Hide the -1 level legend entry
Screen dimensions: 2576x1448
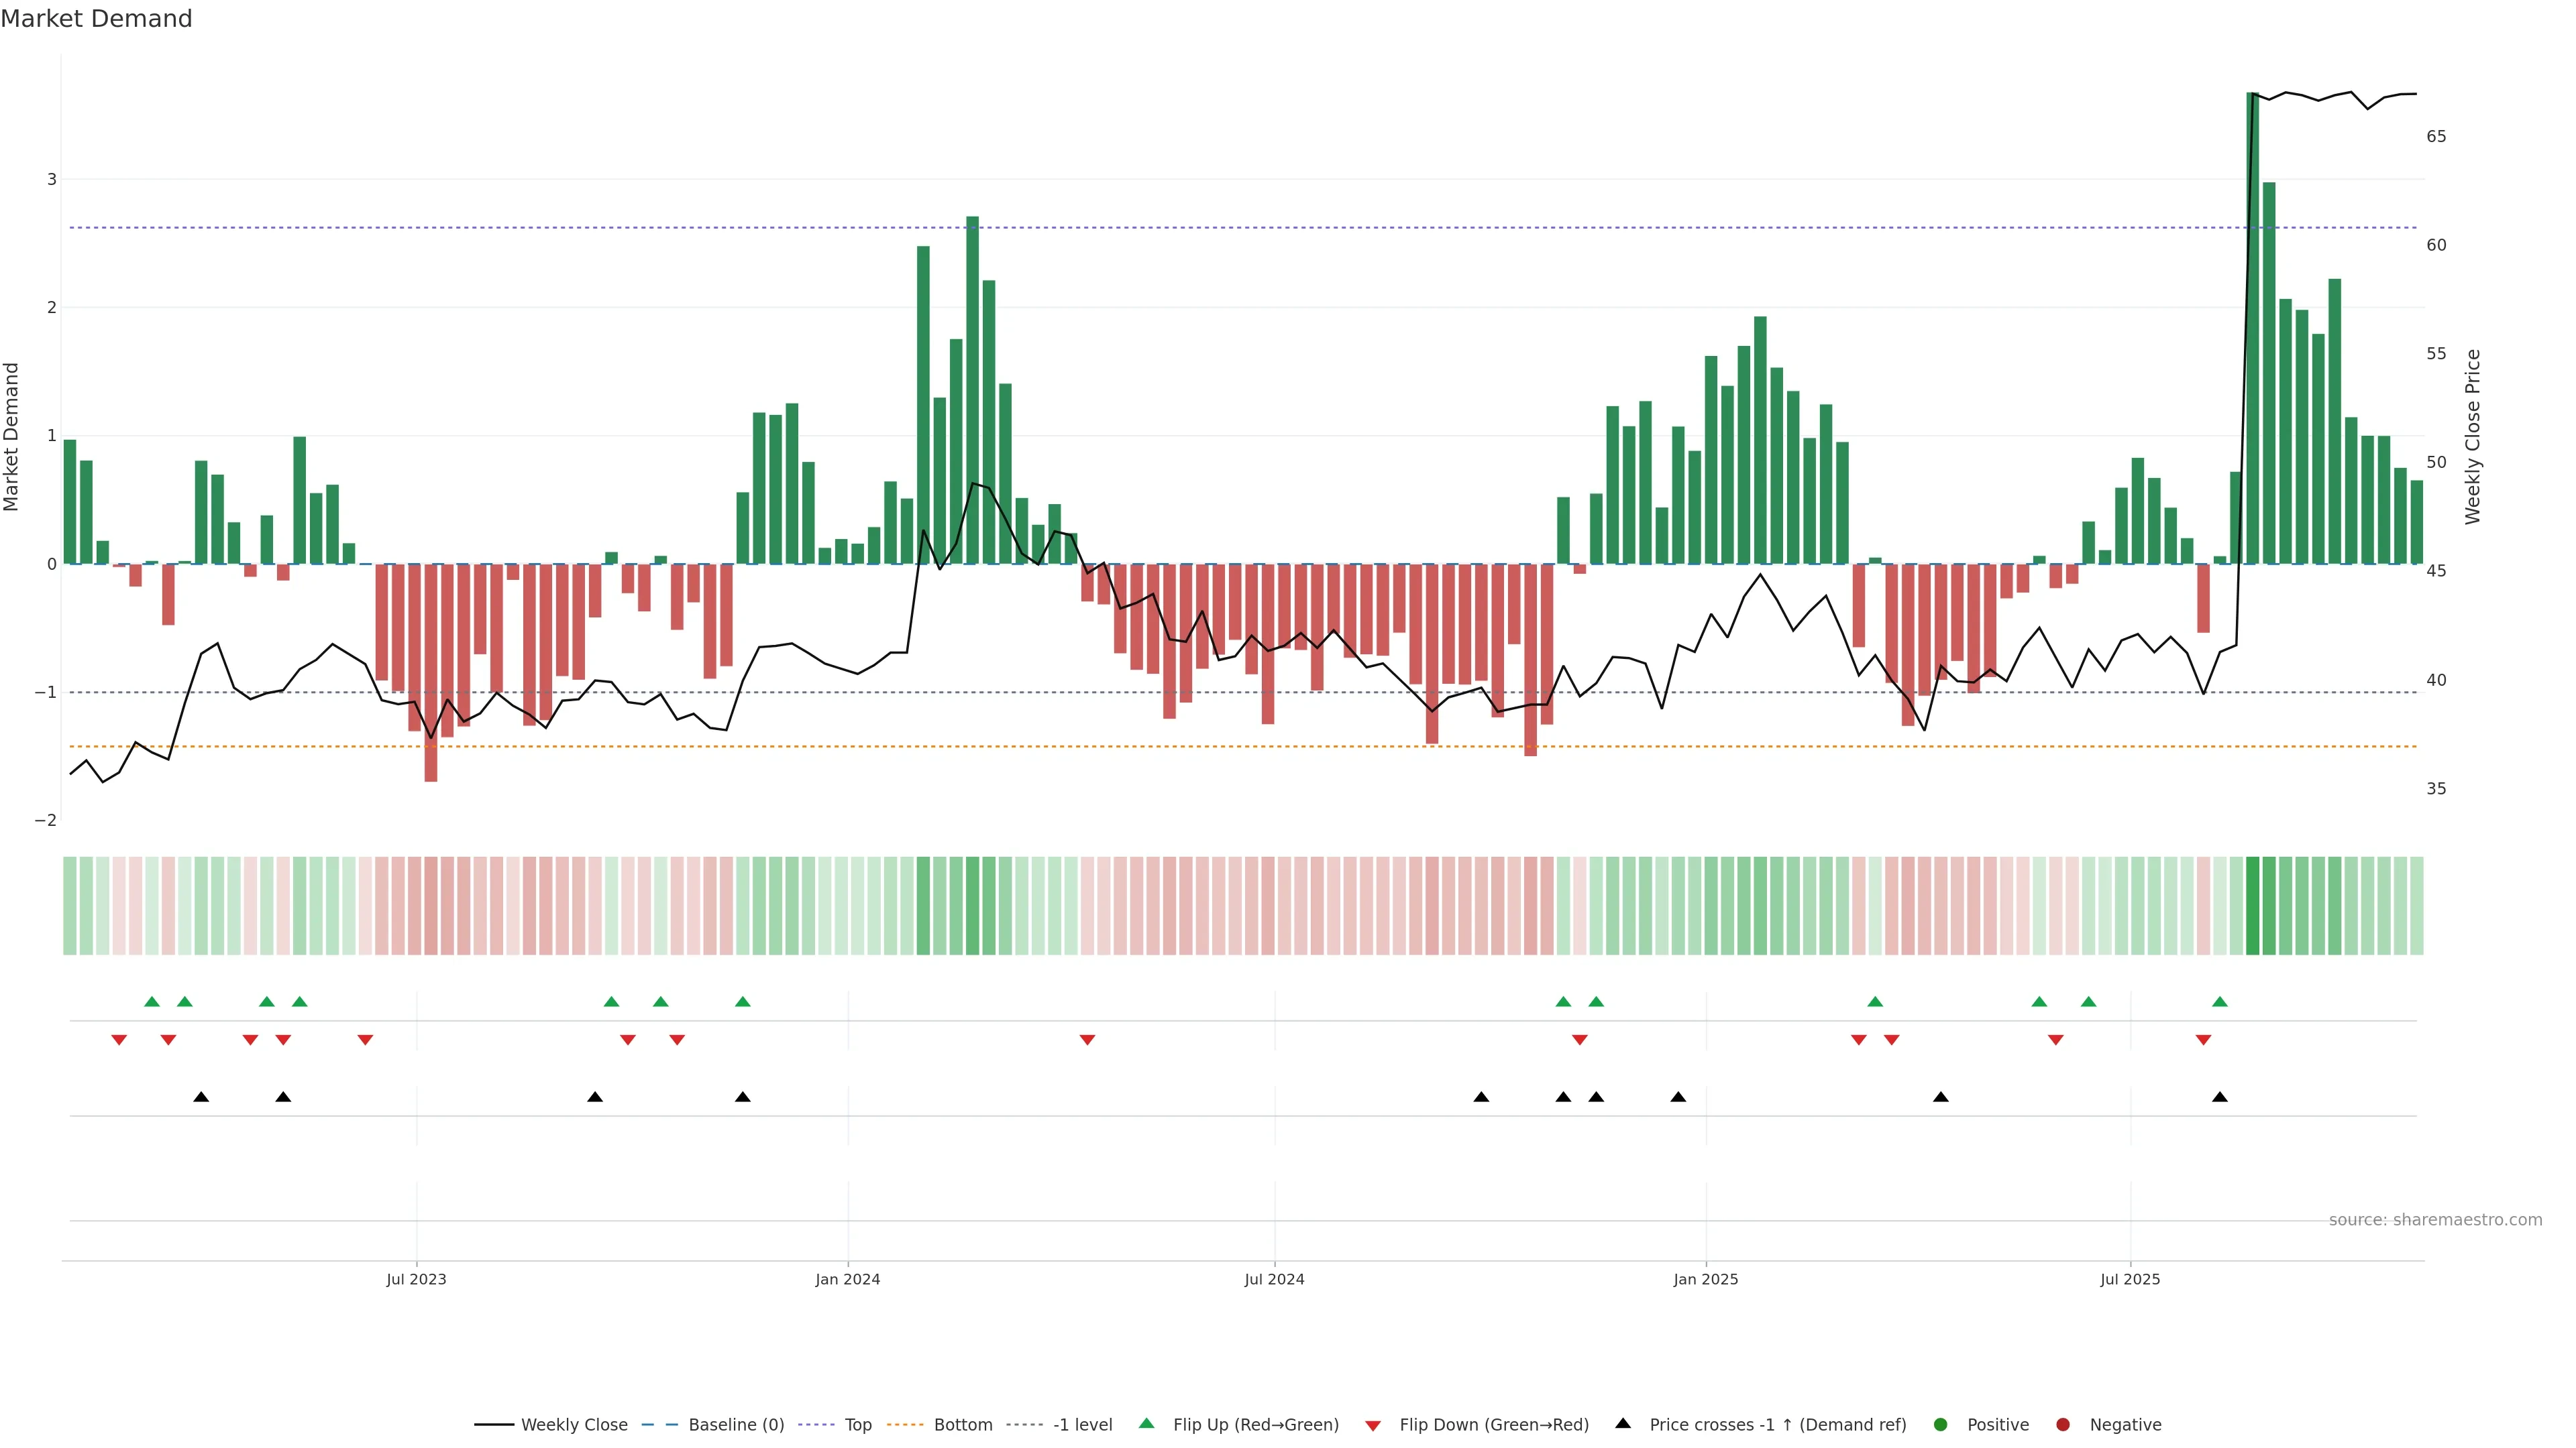click(x=1082, y=1424)
